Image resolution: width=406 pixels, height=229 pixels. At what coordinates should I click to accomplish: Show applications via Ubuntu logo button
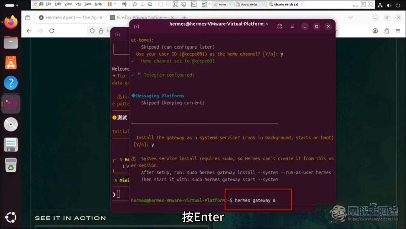[x=11, y=218]
